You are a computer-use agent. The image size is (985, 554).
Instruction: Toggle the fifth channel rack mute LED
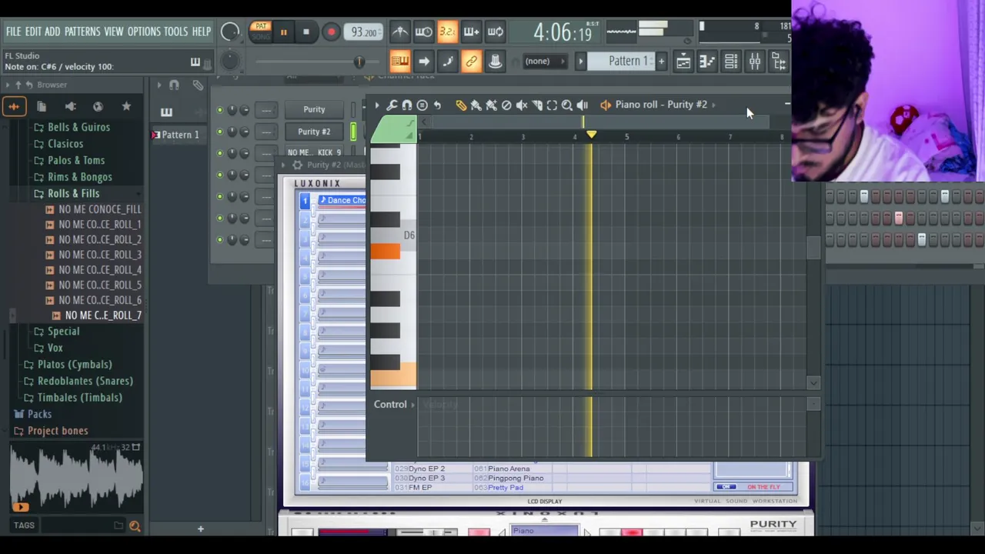tap(219, 196)
